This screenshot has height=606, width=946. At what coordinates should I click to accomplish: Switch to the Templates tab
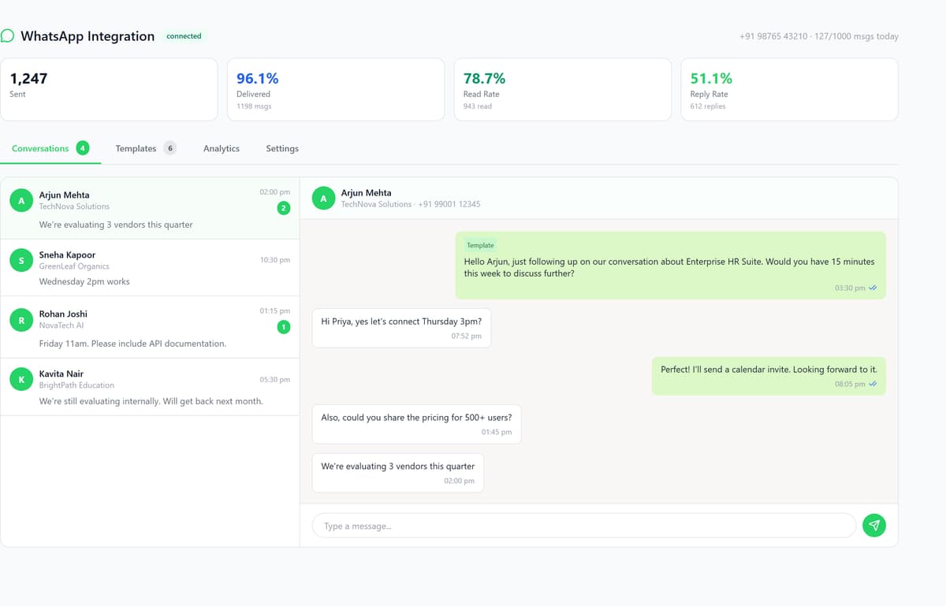click(x=146, y=148)
